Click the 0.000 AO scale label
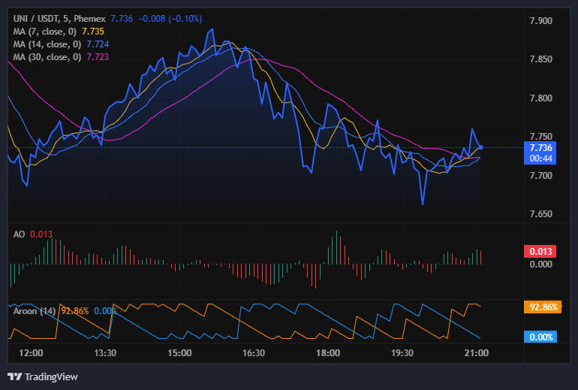Image resolution: width=578 pixels, height=390 pixels. 540,264
